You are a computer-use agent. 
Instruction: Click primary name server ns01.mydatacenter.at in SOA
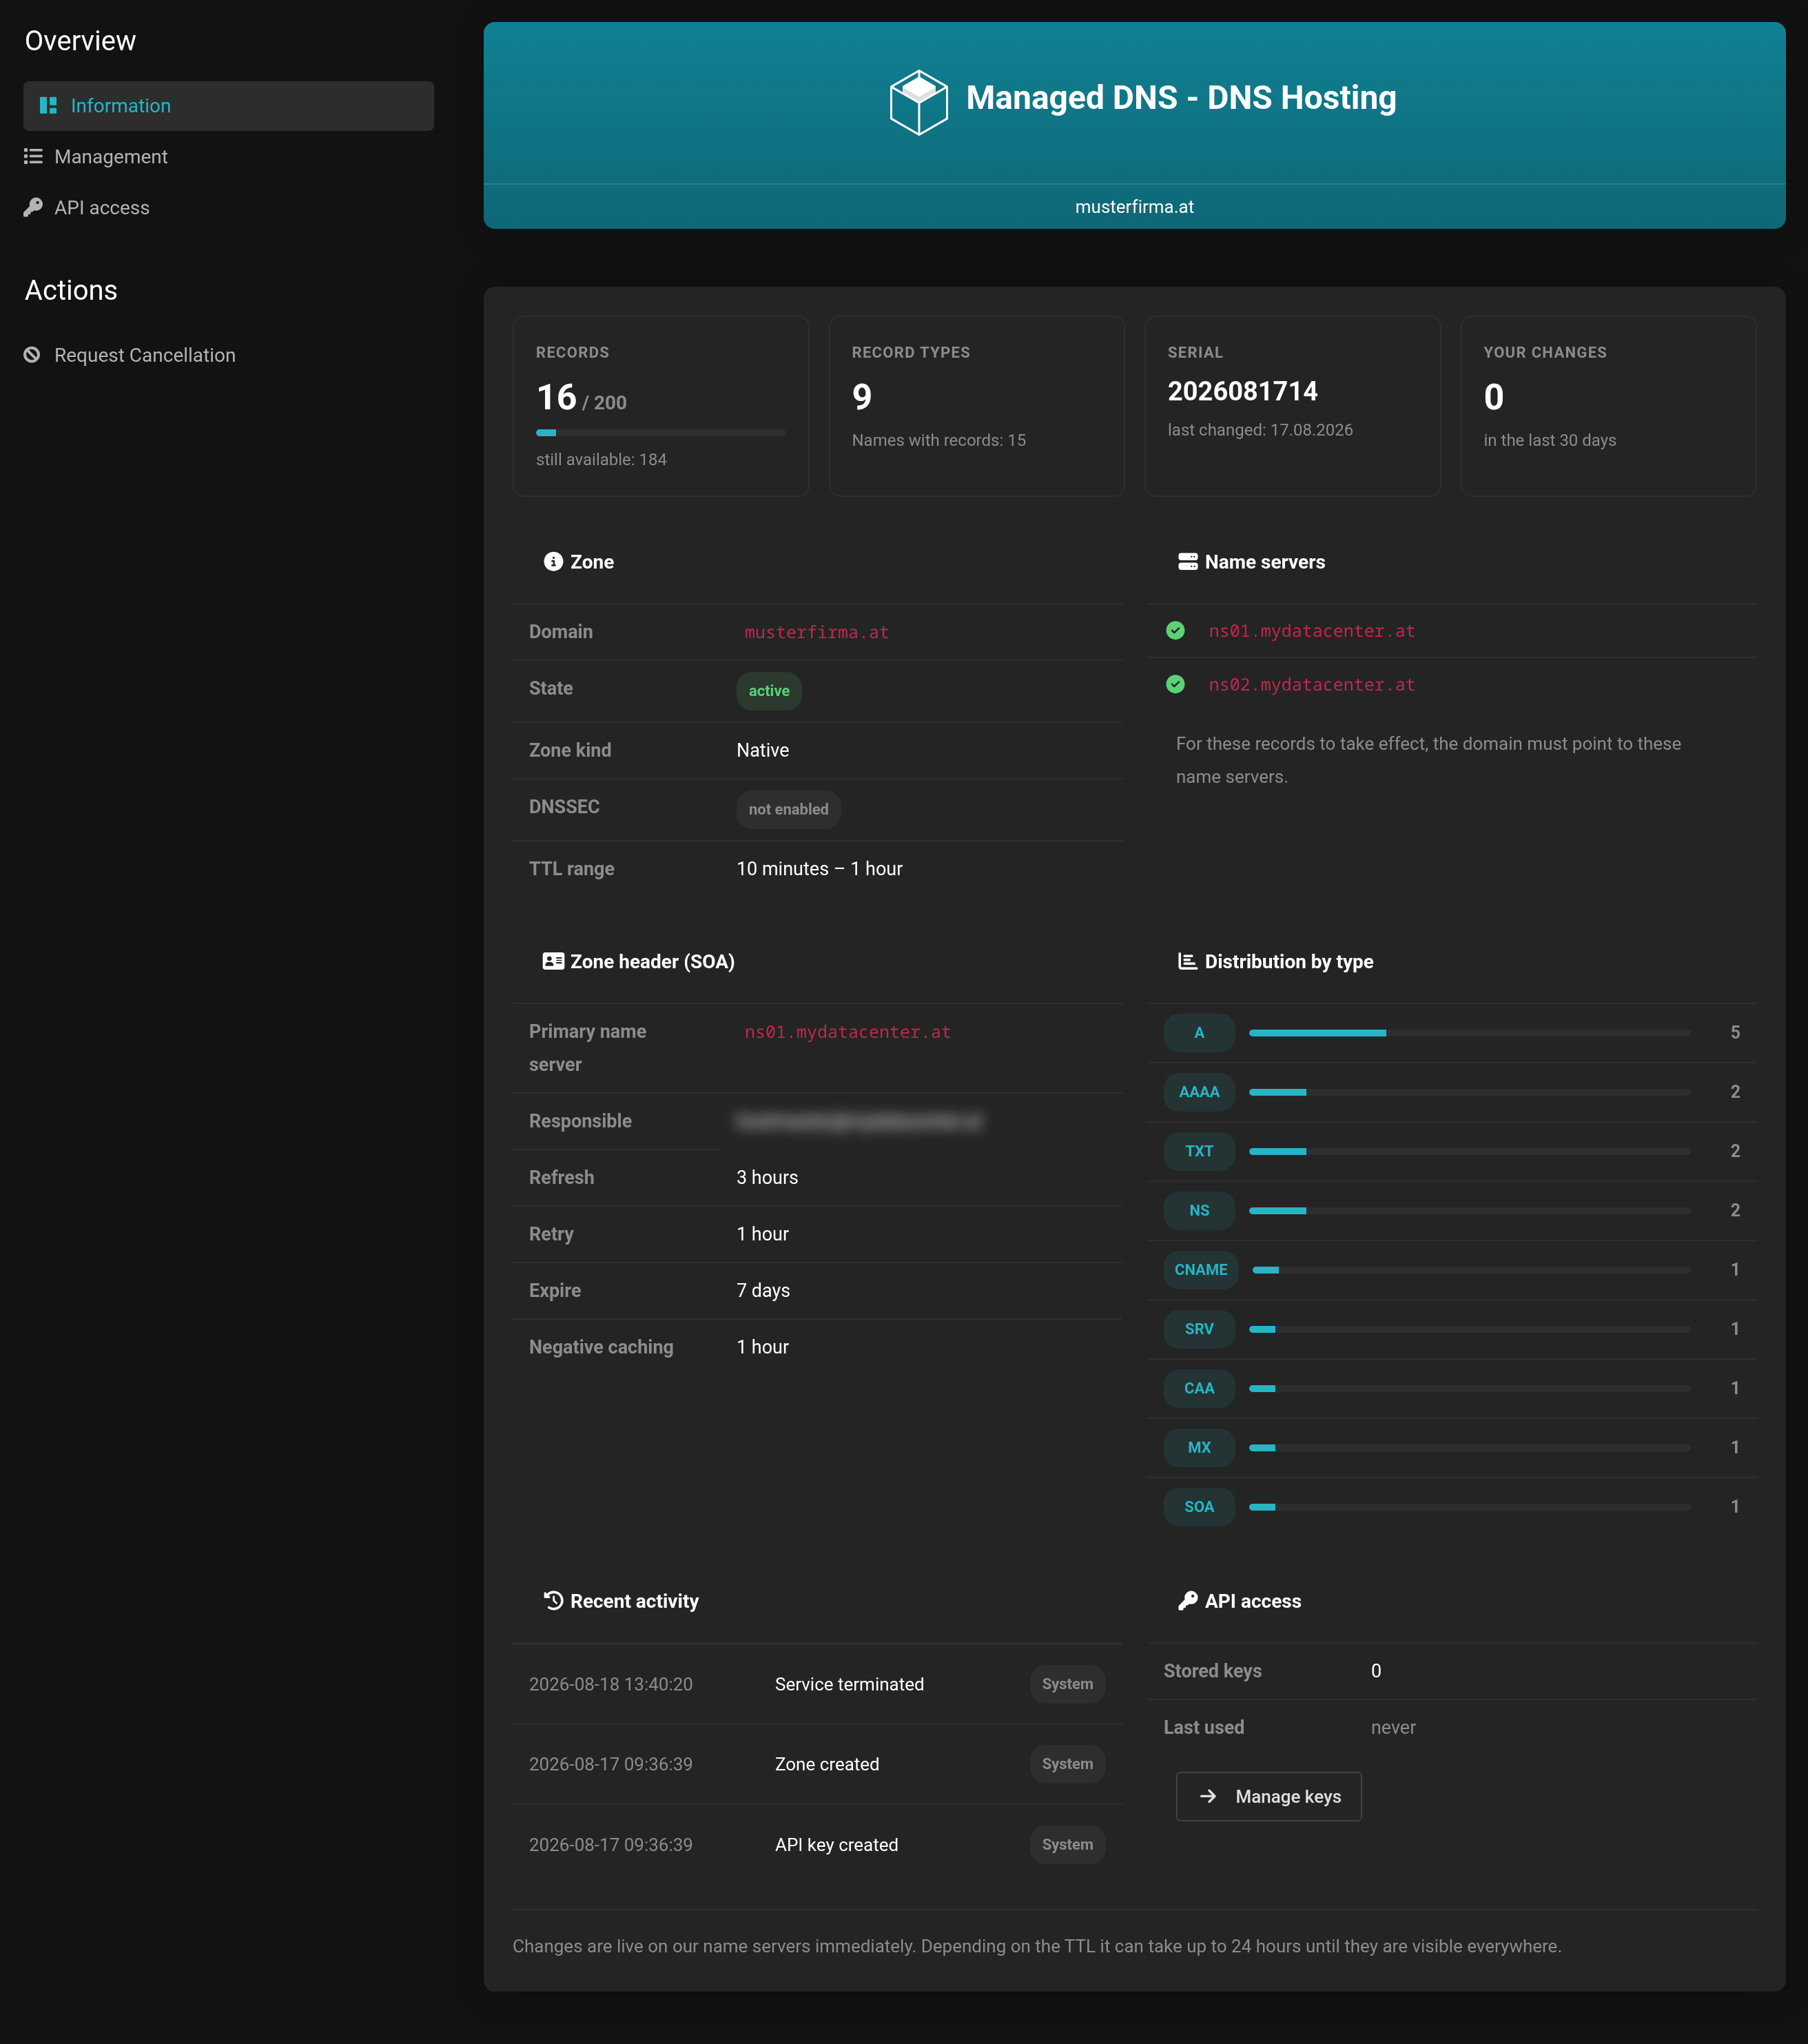848,1032
